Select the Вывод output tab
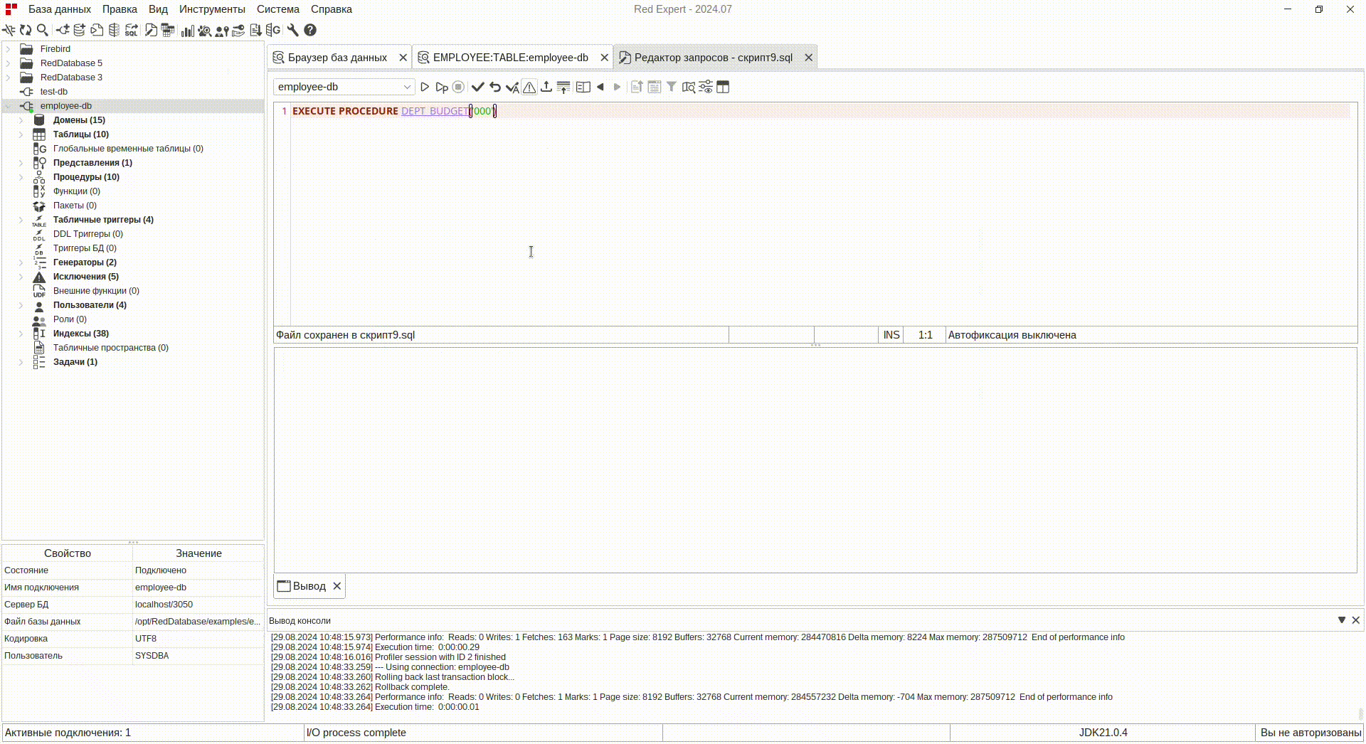The width and height of the screenshot is (1366, 744). pos(302,586)
